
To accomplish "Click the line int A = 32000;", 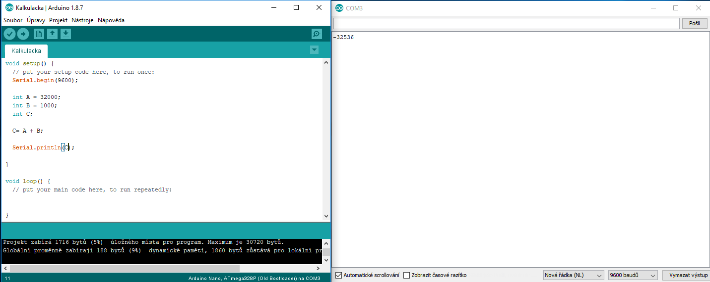I will (x=36, y=97).
